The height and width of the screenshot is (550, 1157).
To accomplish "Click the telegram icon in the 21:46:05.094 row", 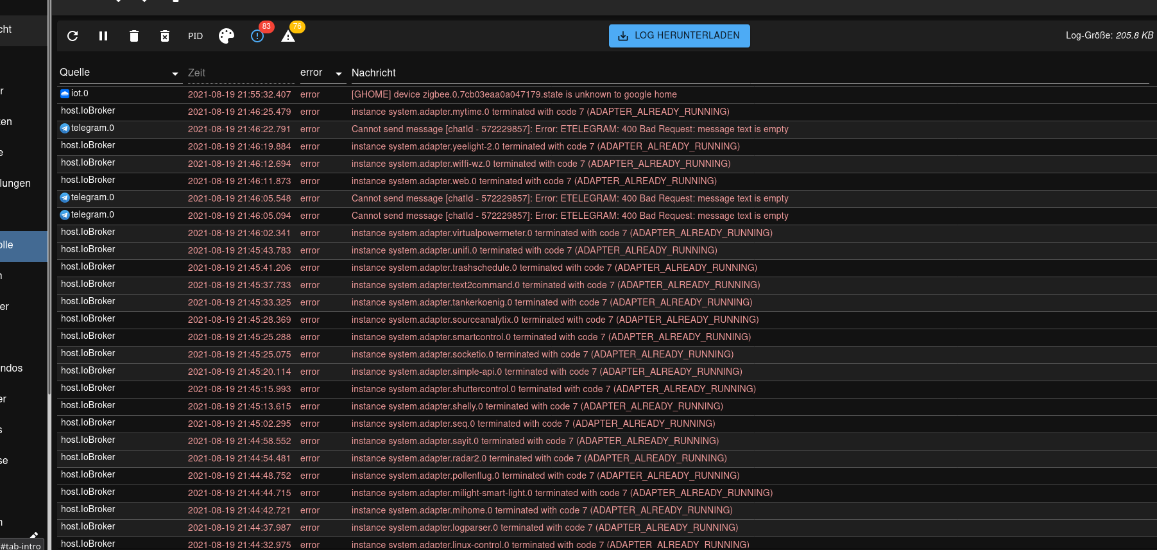I will point(65,215).
